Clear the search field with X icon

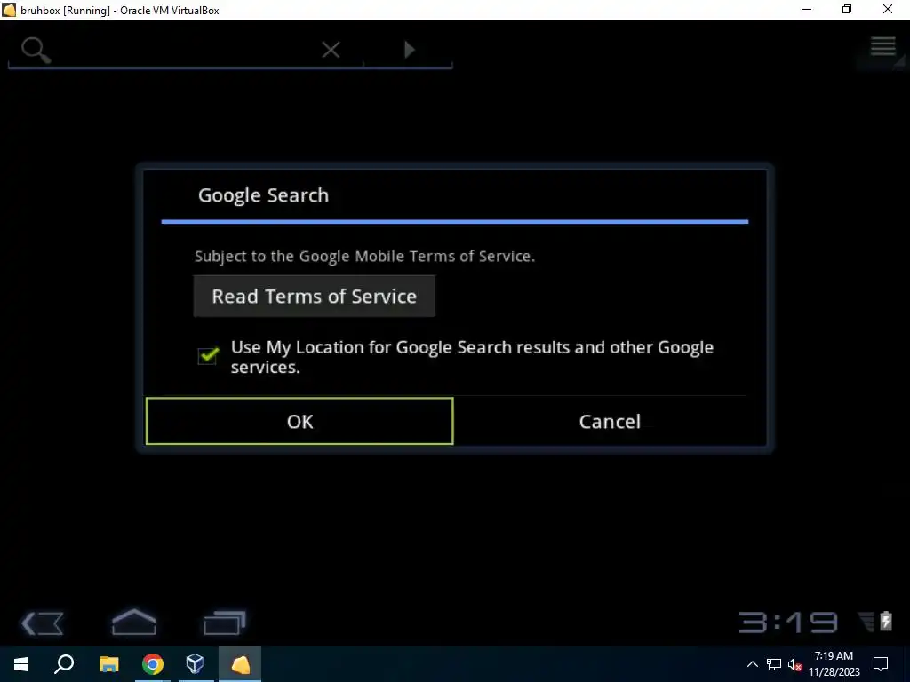coord(331,50)
